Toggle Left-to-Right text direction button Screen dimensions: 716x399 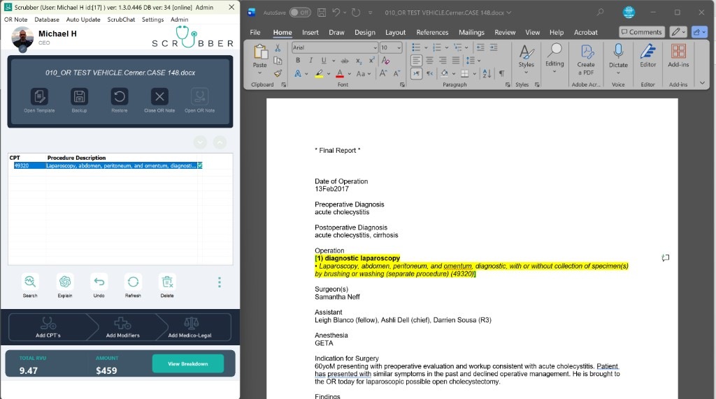point(416,73)
